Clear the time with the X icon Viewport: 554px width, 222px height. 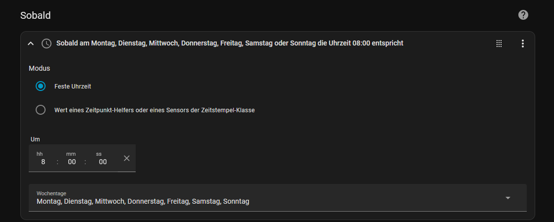click(x=127, y=158)
